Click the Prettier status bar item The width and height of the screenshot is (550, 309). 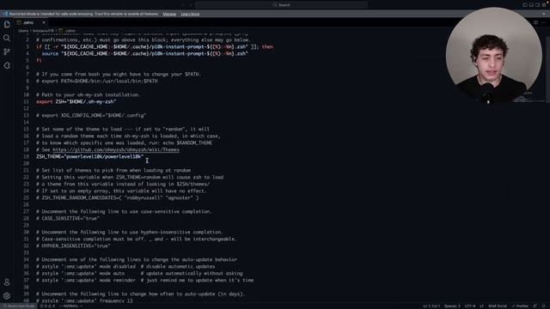(x=520, y=306)
